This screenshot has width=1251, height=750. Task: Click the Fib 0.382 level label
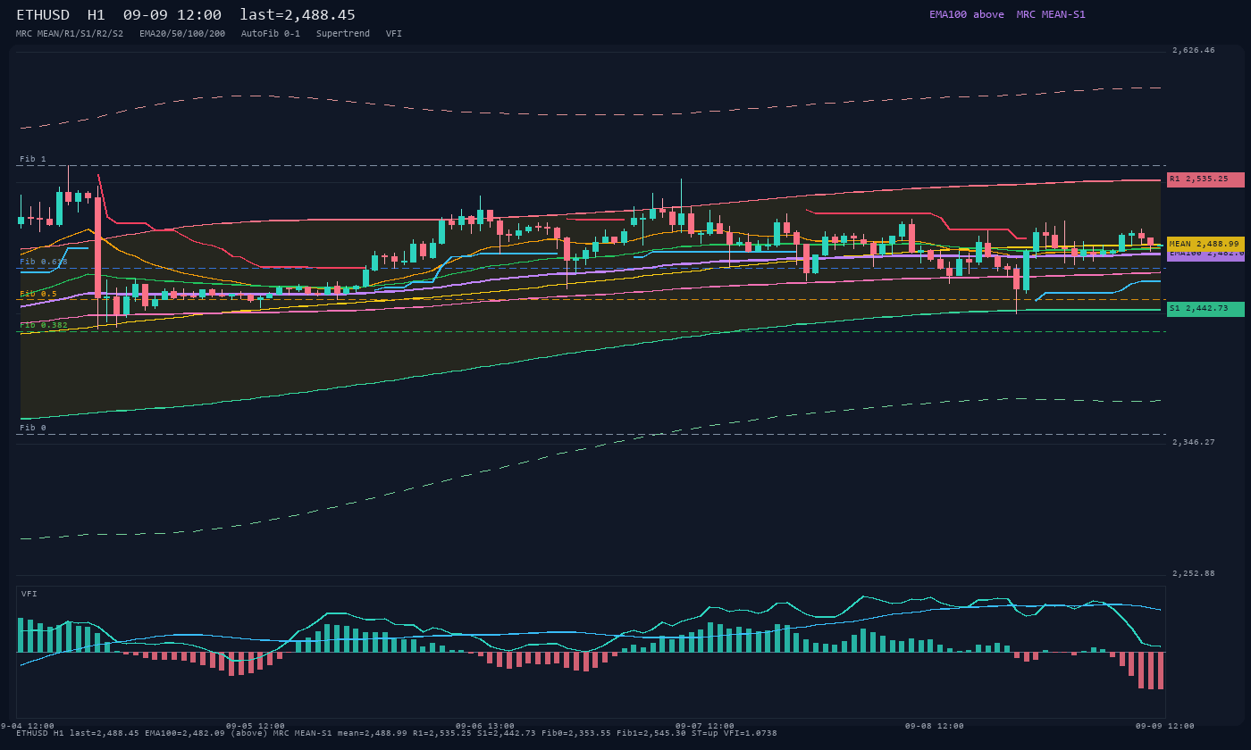click(x=44, y=325)
